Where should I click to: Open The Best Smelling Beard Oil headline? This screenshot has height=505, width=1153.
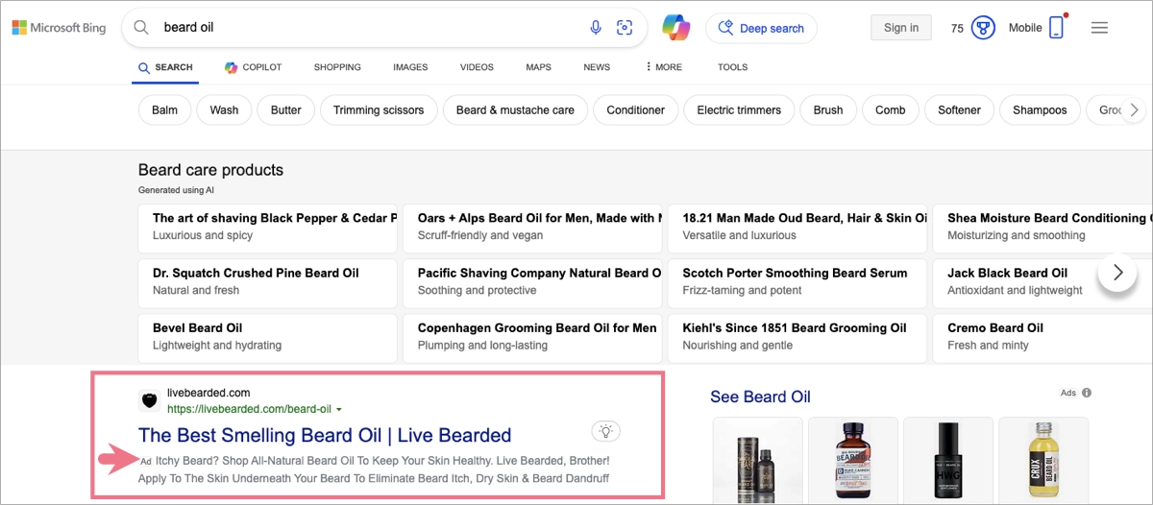[325, 435]
